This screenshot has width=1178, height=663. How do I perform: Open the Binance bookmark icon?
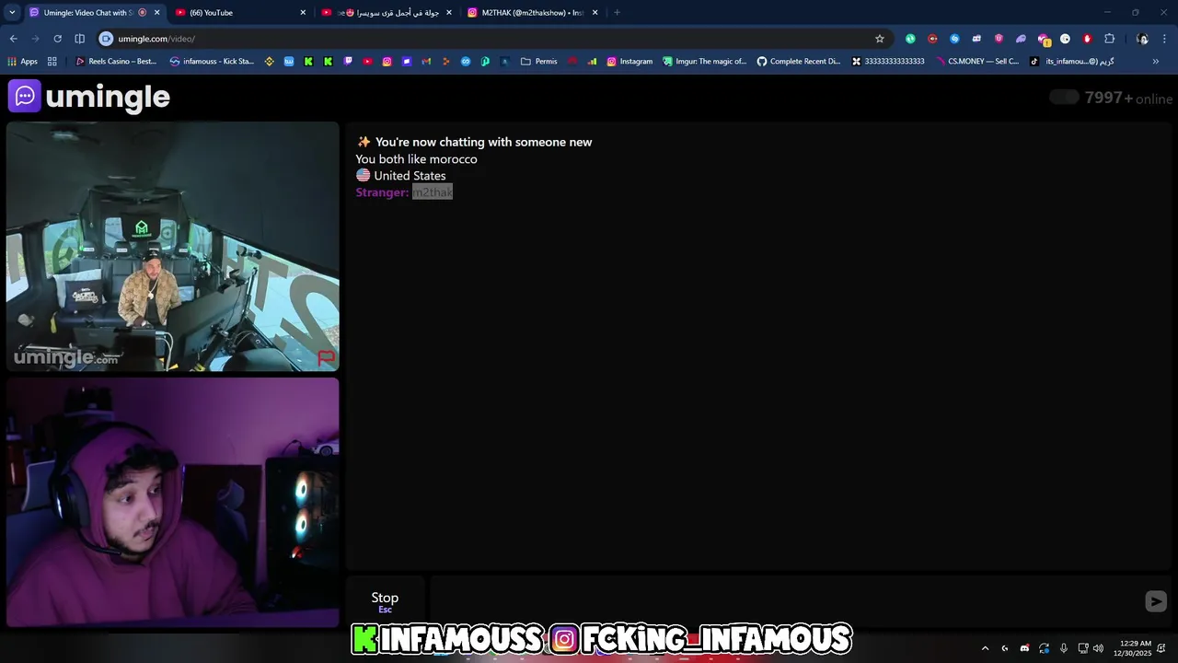coord(270,62)
